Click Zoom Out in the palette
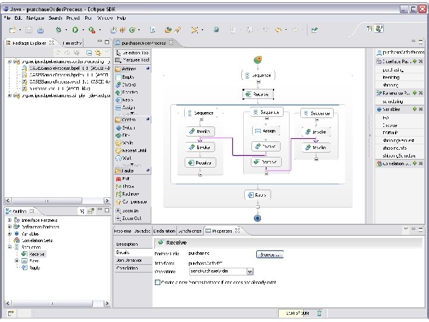Viewport: 429px width, 322px height. coord(129,218)
